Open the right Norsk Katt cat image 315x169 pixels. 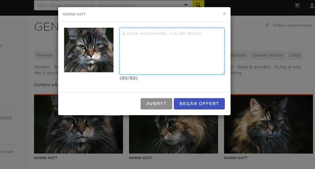point(268,125)
